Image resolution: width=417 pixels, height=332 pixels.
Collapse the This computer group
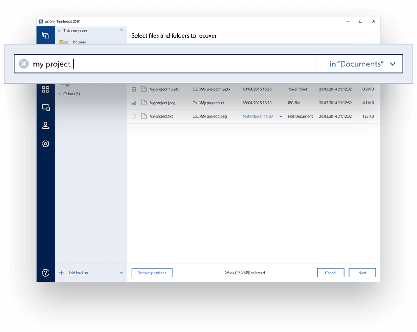[x=59, y=31]
